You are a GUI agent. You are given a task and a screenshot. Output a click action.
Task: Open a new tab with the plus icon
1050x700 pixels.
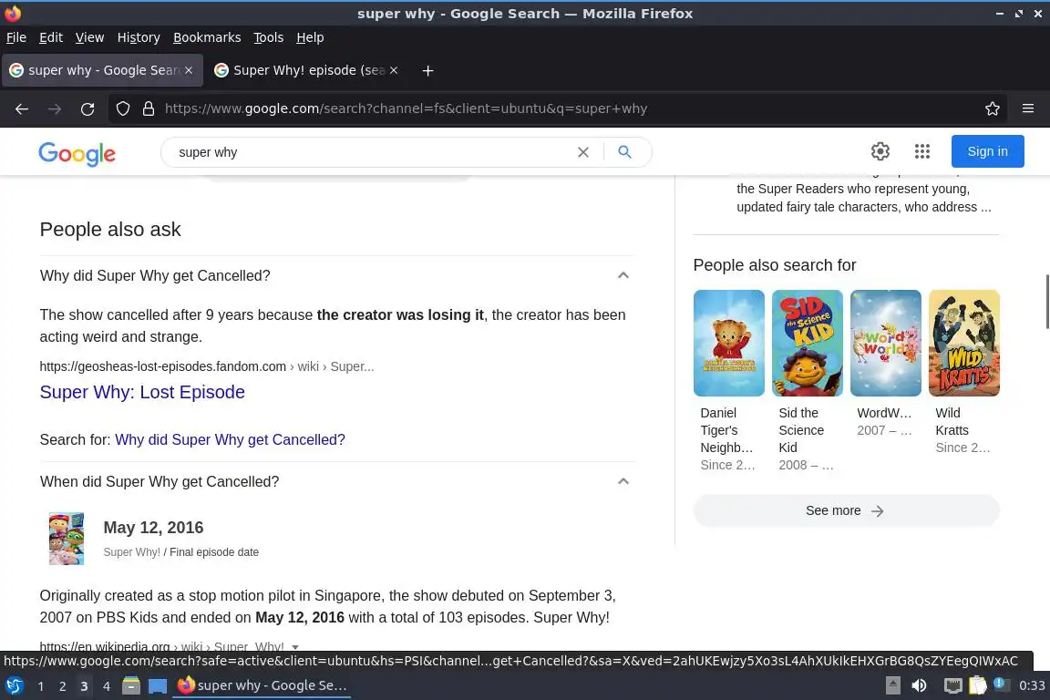[427, 70]
